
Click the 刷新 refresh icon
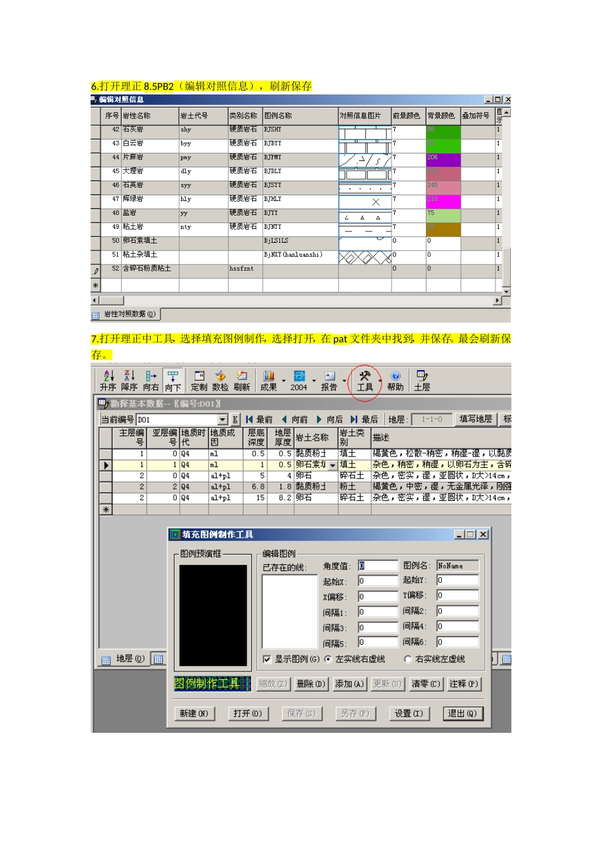241,377
